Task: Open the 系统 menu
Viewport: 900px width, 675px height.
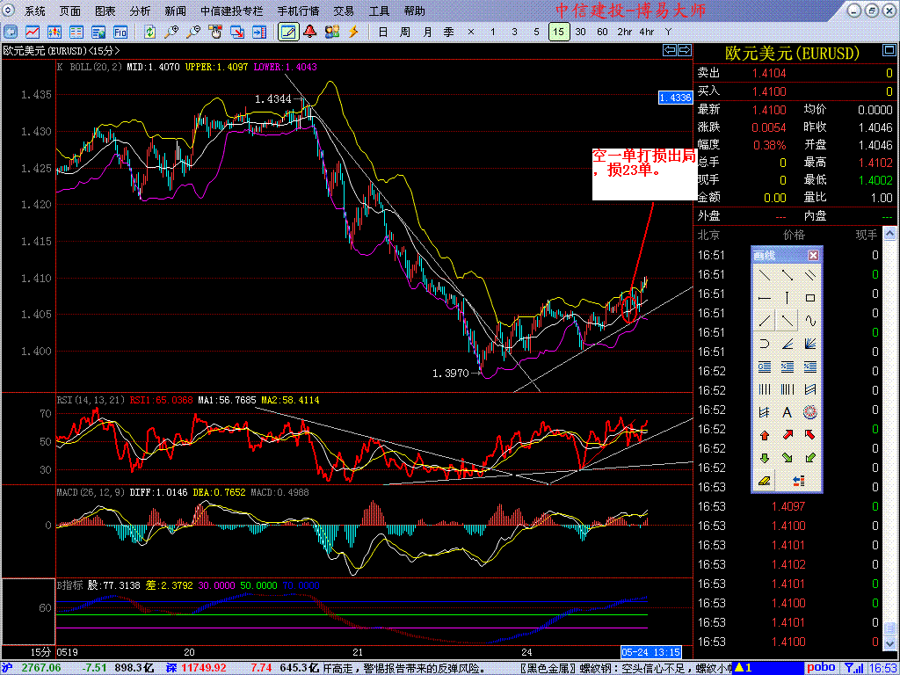Action: click(x=35, y=11)
